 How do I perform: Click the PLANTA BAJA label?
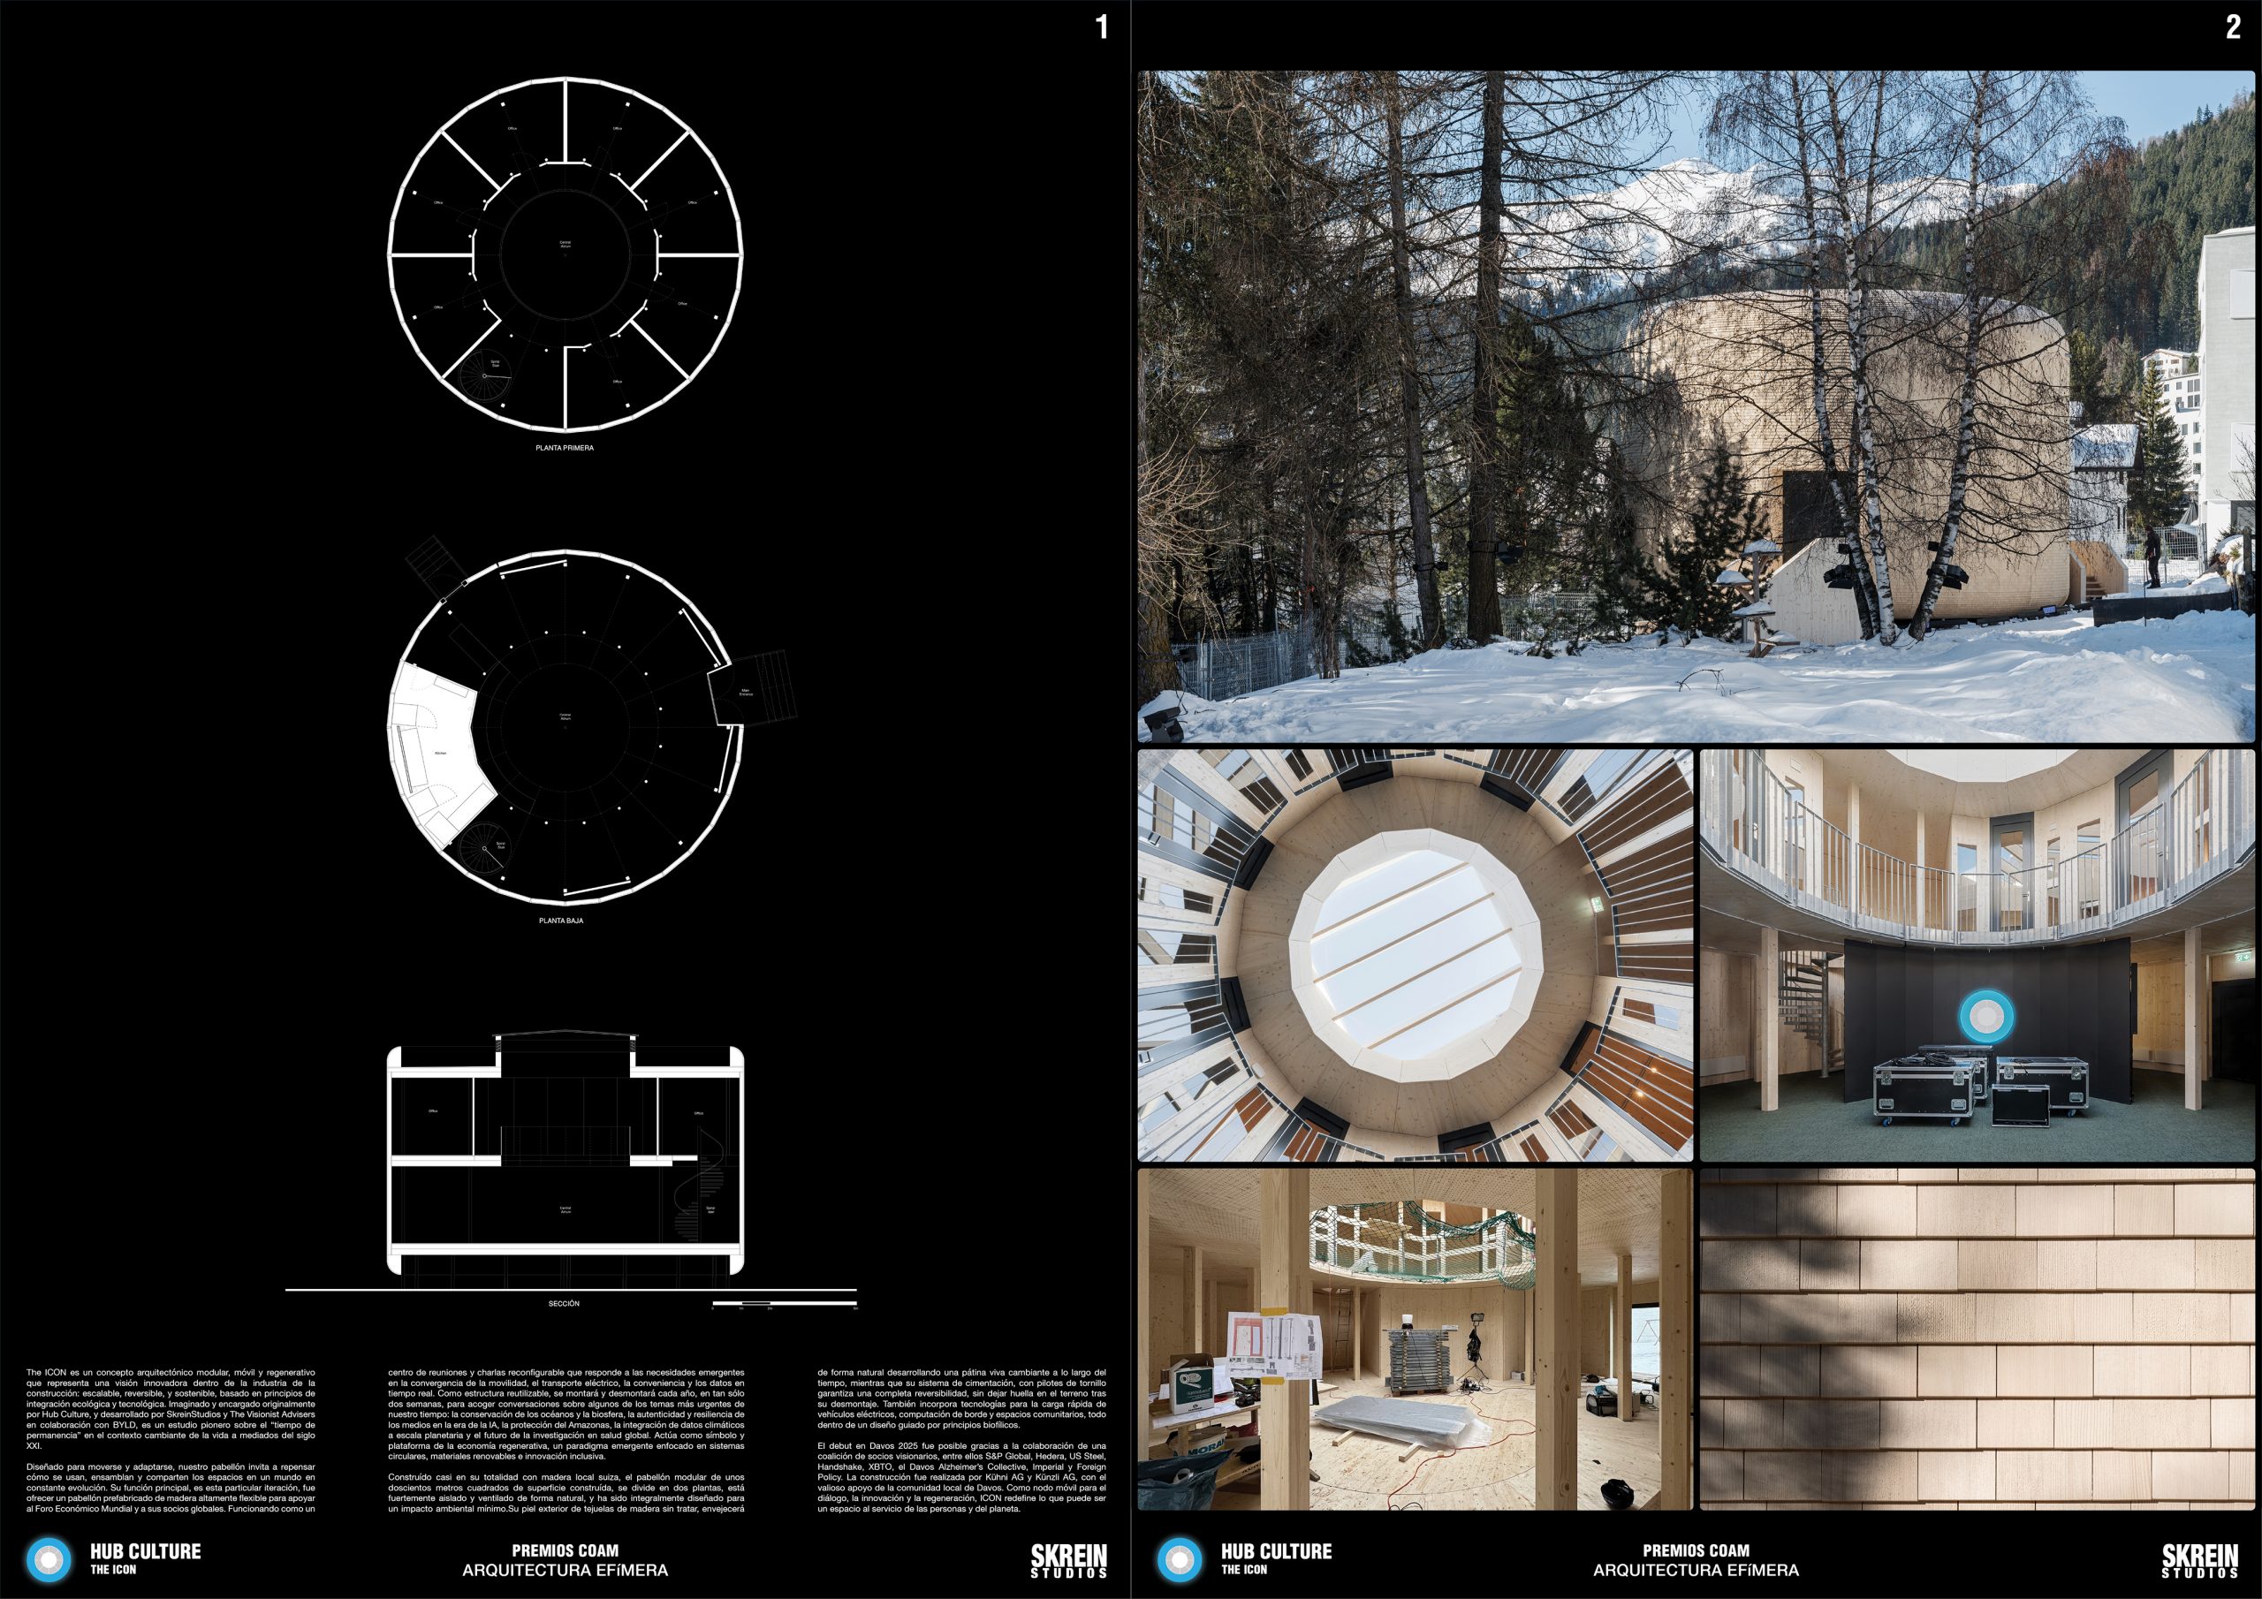point(560,921)
